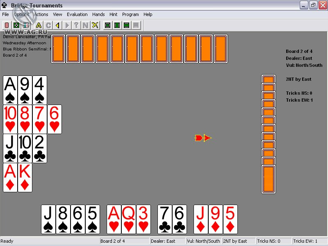The height and width of the screenshot is (246, 328).
Task: Click the yellow letter A toolbar icon
Action: (39, 25)
